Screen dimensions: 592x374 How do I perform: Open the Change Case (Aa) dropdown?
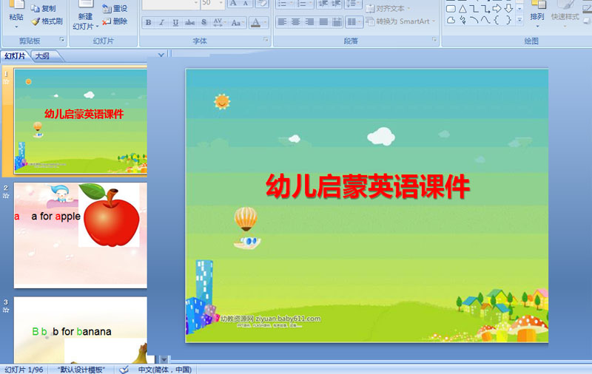coord(238,23)
